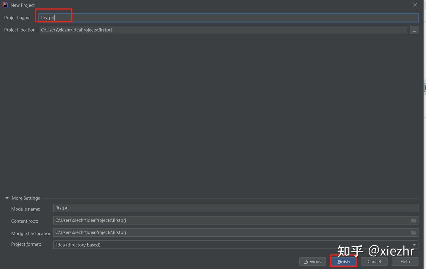Click the Cancel button

[374, 261]
